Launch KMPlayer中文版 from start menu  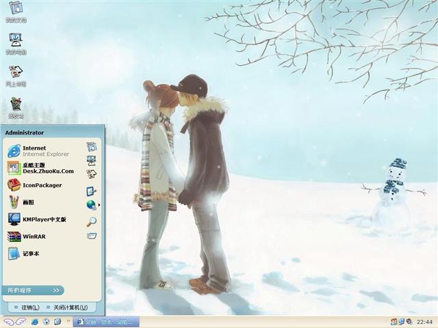click(37, 219)
